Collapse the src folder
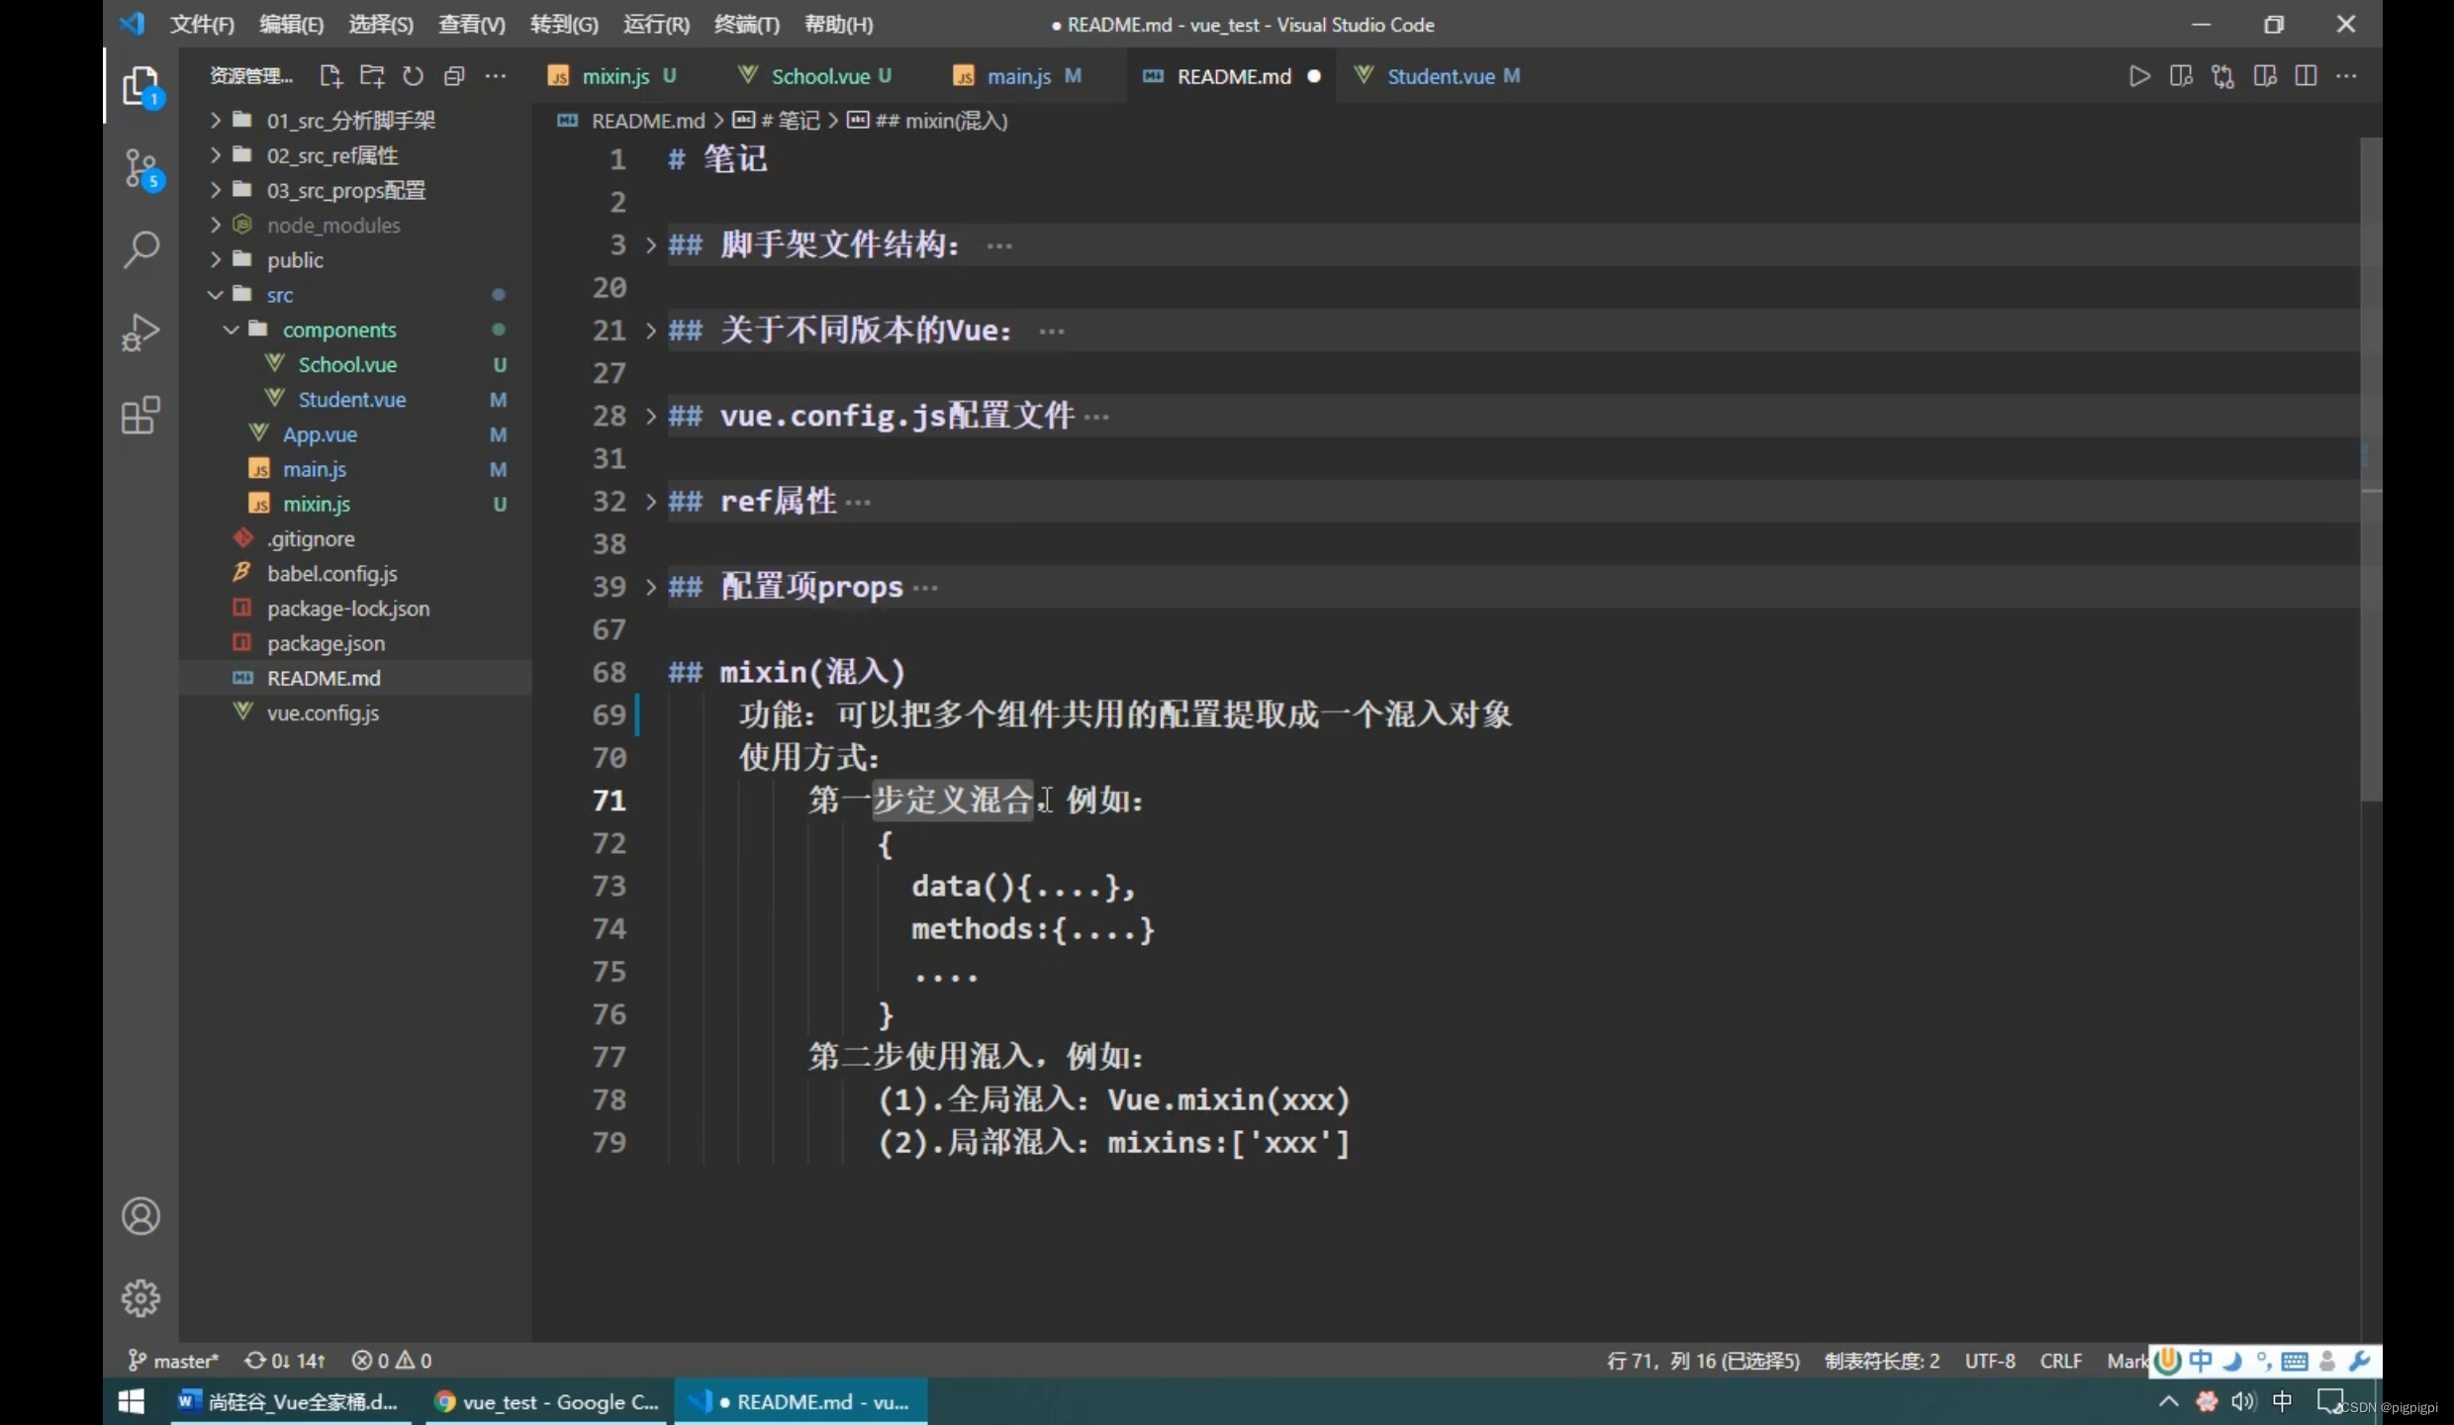This screenshot has width=2454, height=1425. pos(215,295)
